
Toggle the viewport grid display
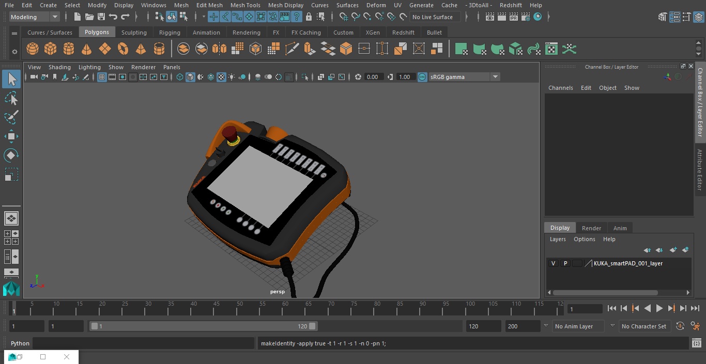pos(102,77)
